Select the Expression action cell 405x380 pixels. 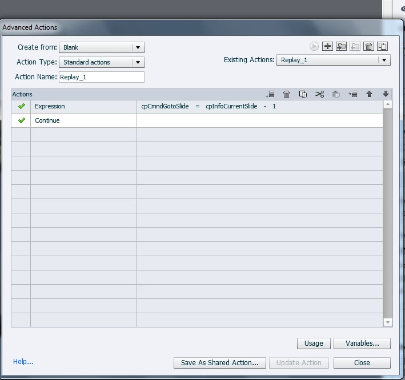(83, 107)
